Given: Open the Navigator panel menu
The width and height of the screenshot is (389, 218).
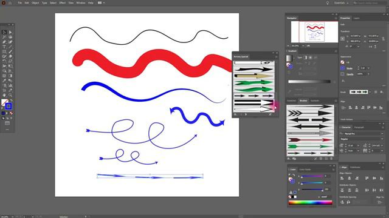Looking at the screenshot, I should click(336, 18).
